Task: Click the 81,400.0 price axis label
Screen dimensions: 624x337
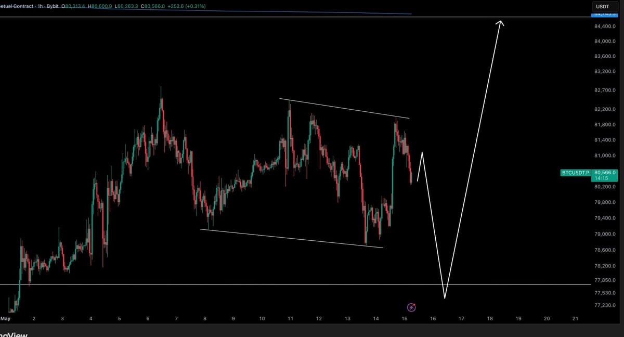Action: pos(605,140)
